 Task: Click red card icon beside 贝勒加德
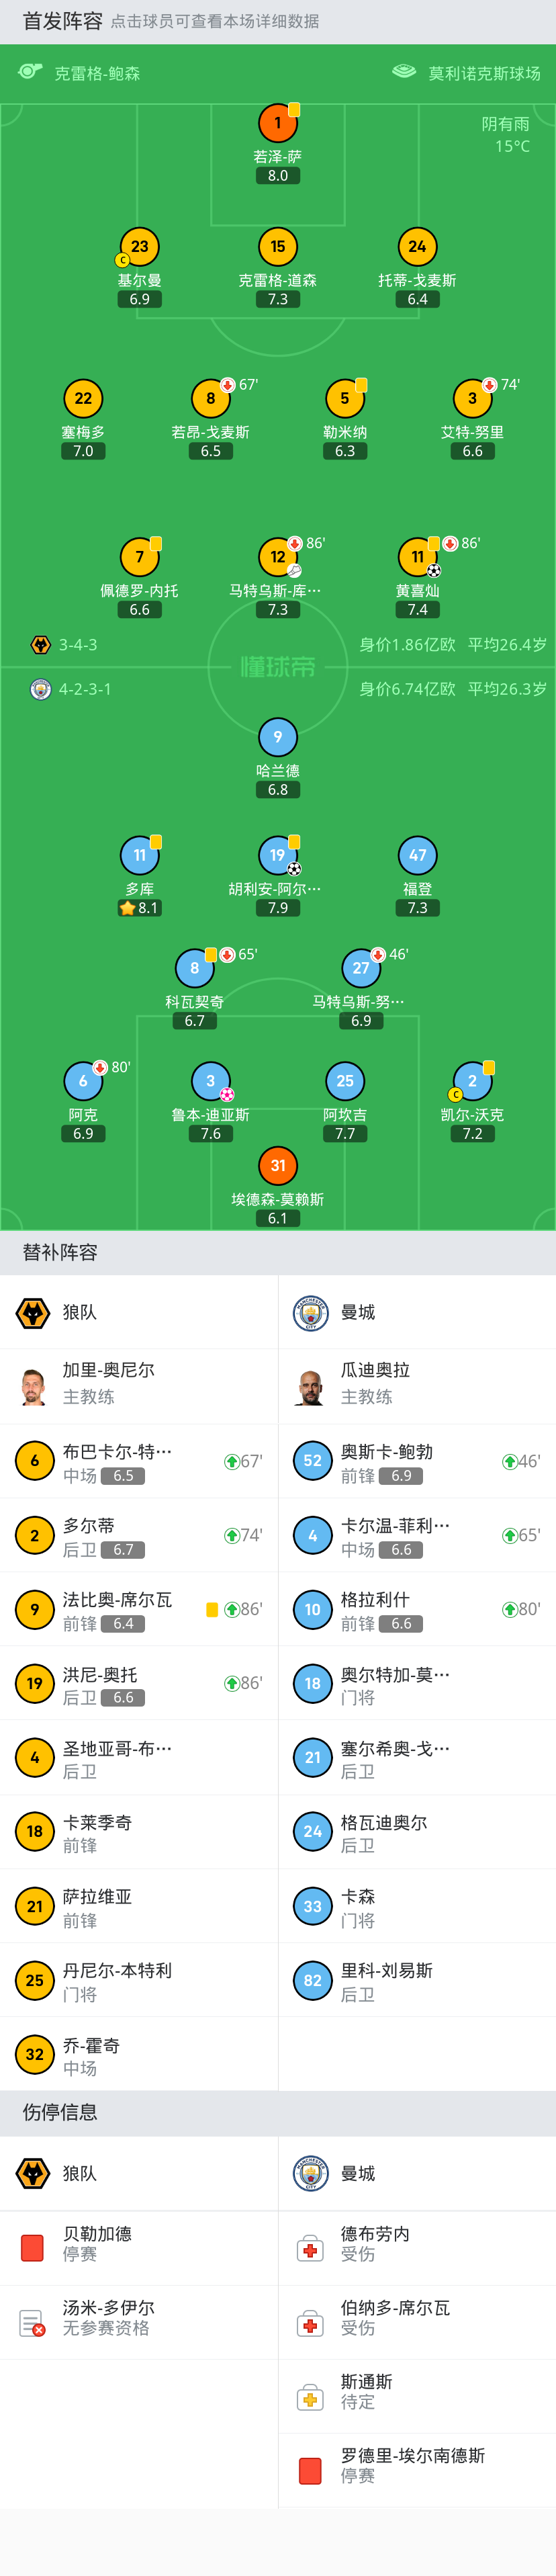point(32,2247)
